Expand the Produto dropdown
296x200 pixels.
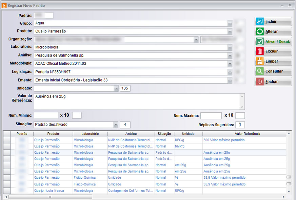[230, 31]
